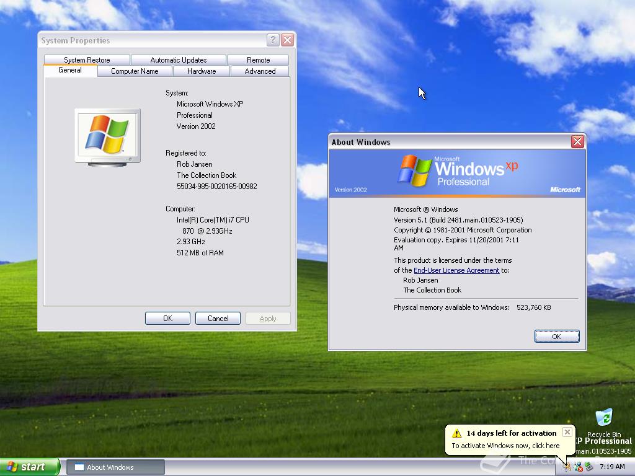635x476 pixels.
Task: Click the Windows XP monitor logo image
Action: click(x=108, y=137)
